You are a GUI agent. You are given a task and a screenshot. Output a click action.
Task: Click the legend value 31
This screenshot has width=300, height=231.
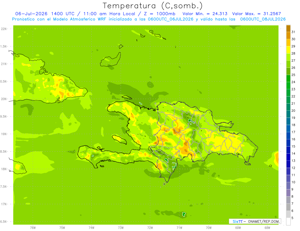coord(293,32)
